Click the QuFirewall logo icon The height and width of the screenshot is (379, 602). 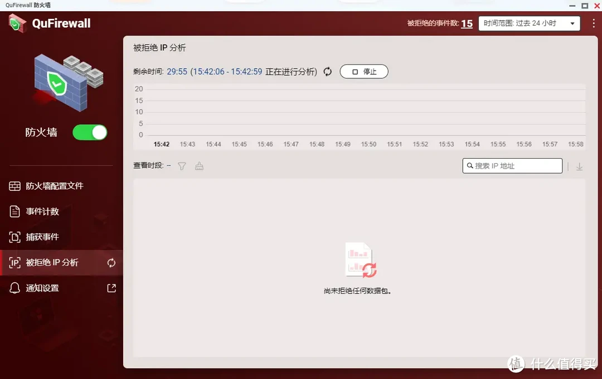tap(17, 23)
